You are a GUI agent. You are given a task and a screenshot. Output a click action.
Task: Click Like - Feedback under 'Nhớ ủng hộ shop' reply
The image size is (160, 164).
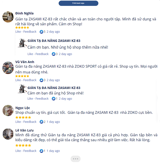click(38, 54)
